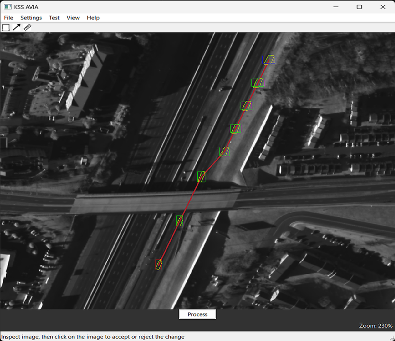This screenshot has width=395, height=341.
Task: Choose the ruler measurement tool
Action: 28,27
